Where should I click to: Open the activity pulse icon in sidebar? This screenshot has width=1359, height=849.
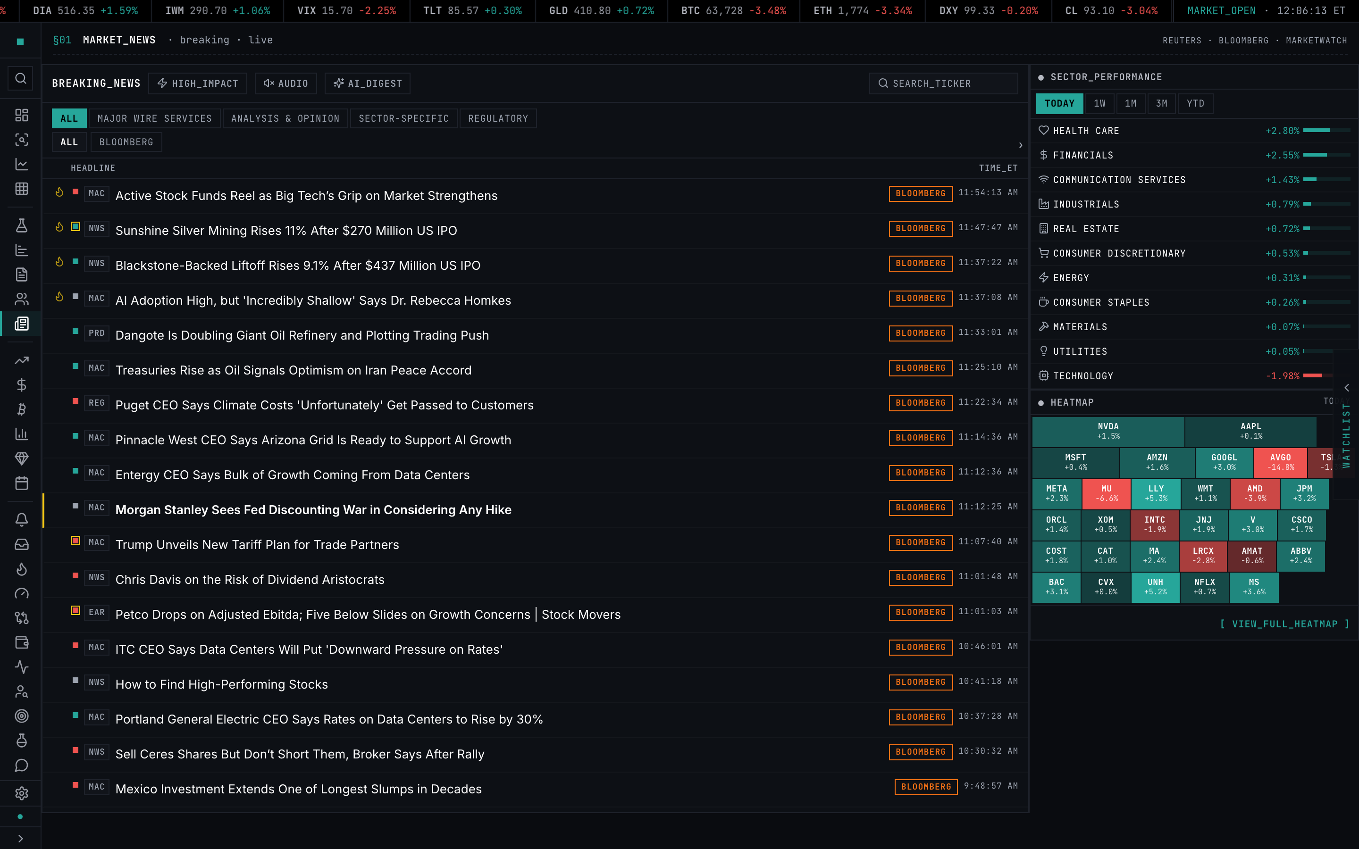[x=21, y=667]
